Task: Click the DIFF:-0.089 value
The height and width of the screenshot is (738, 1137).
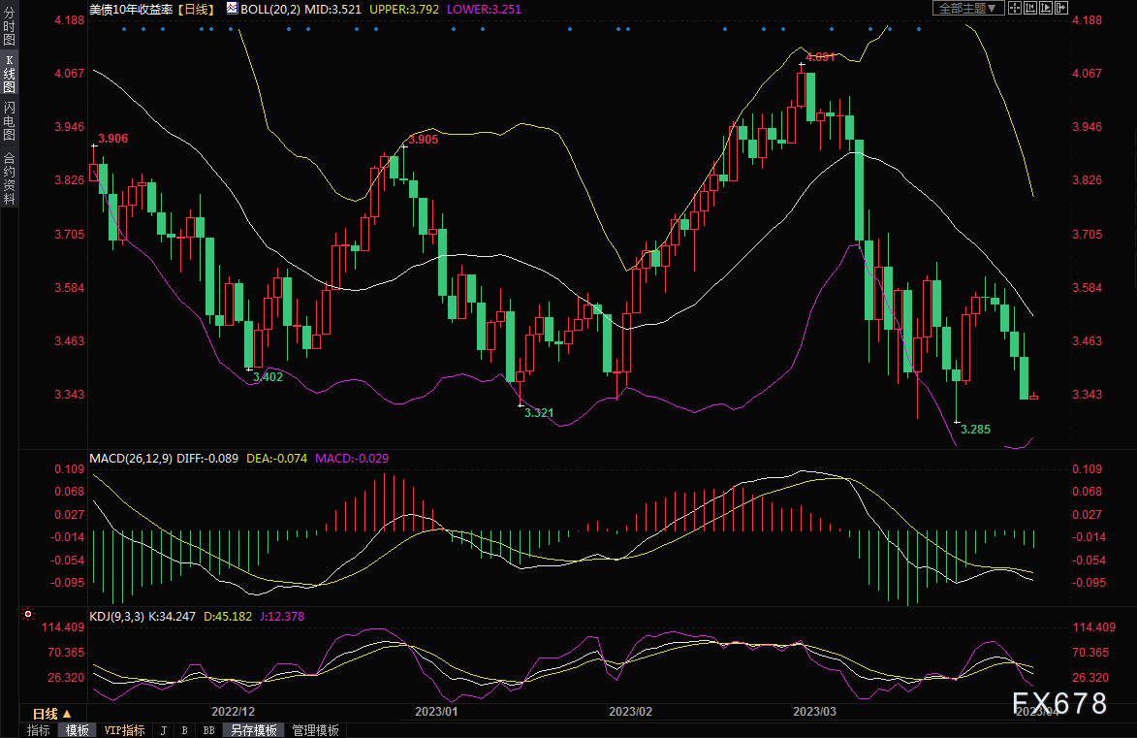Action: [207, 459]
